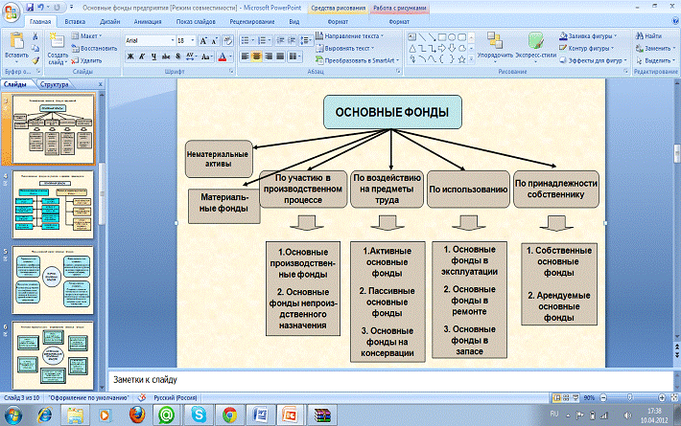Viewport: 681px width, 426px height.
Task: Toggle bold (Ж) formatting
Action: click(x=129, y=56)
